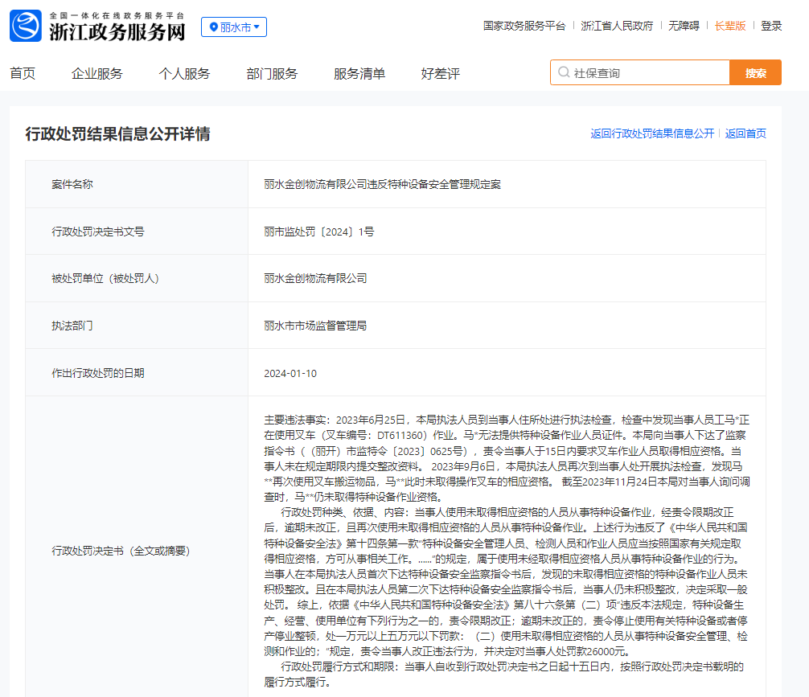Click the 浙江政务服务网 site title text
809x697 pixels.
pyautogui.click(x=117, y=32)
